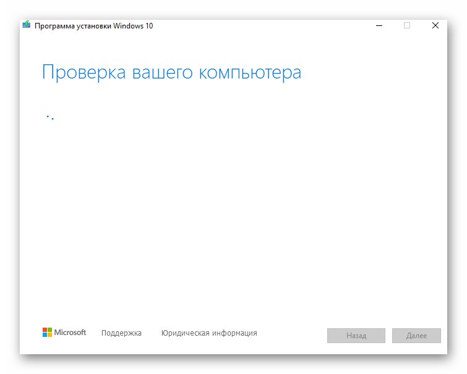Minimize the Windows 10 Setup window

pyautogui.click(x=379, y=25)
